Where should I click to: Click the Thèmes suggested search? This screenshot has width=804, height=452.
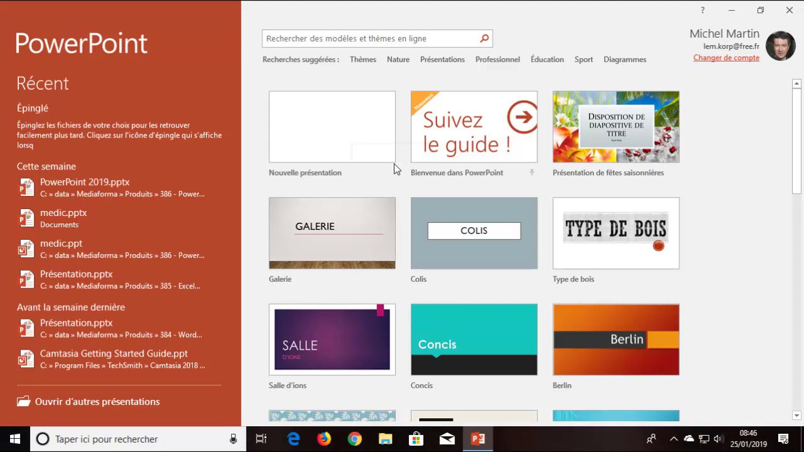tap(363, 59)
